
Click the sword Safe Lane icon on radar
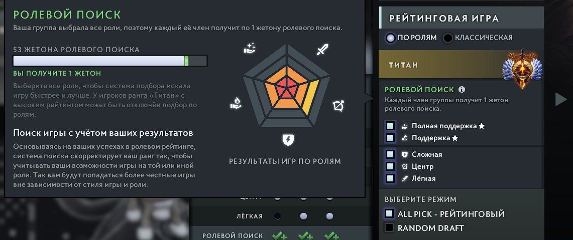click(322, 49)
